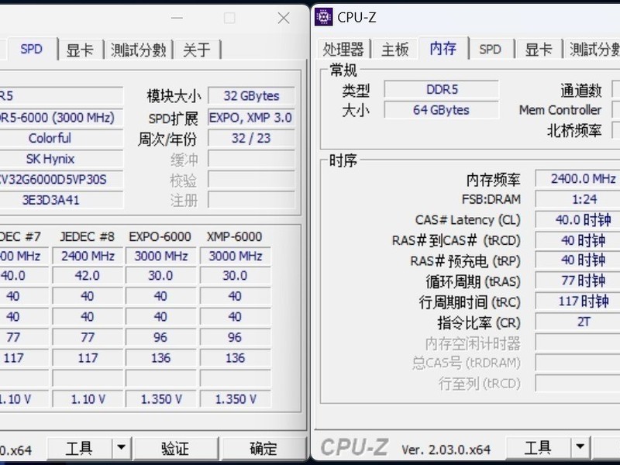620x465 pixels.
Task: Click the 3000 MHz cell under XMP-6000
Action: pos(236,256)
